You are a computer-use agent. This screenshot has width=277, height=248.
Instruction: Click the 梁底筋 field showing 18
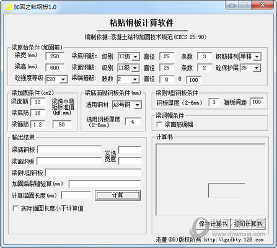click(38, 113)
